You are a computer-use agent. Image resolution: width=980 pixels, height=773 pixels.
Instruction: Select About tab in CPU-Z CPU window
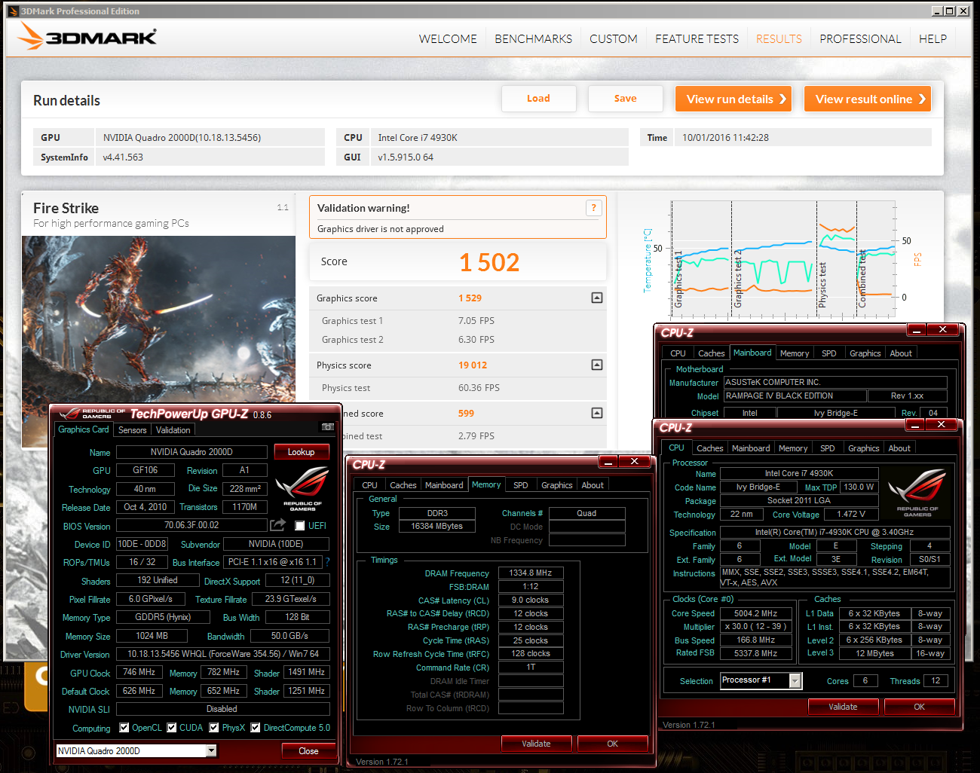pos(899,448)
